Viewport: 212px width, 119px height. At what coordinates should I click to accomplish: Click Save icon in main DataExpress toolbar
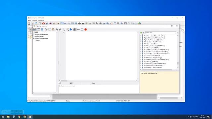coord(29,23)
